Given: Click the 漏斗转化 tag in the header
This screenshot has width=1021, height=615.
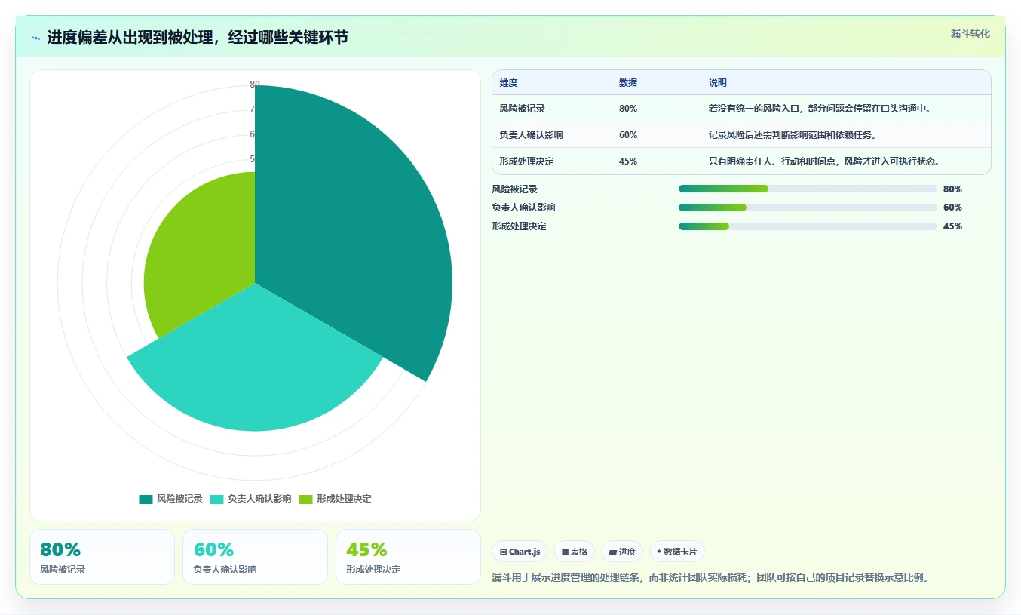Looking at the screenshot, I should pyautogui.click(x=970, y=34).
